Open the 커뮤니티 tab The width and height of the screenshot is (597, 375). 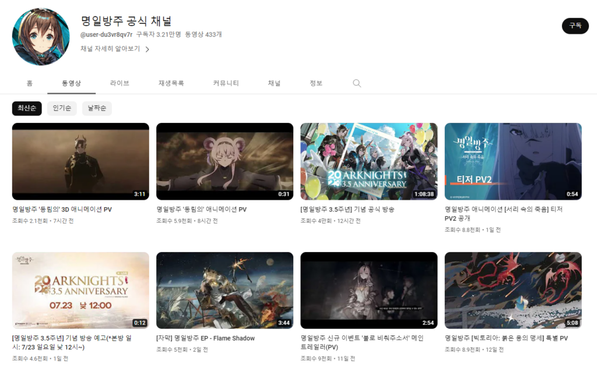click(226, 83)
